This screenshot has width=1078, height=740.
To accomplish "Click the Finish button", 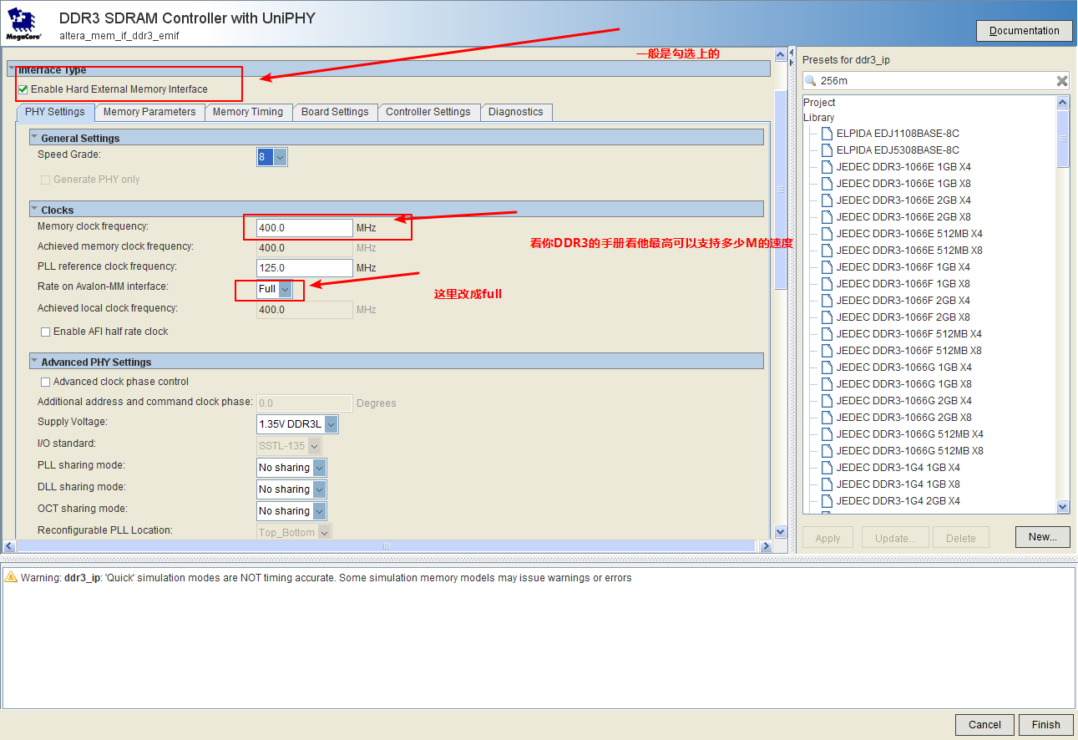I will point(1045,724).
